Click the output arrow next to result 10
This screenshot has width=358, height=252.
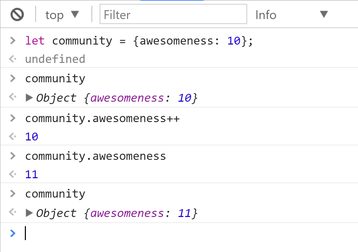tap(13, 137)
